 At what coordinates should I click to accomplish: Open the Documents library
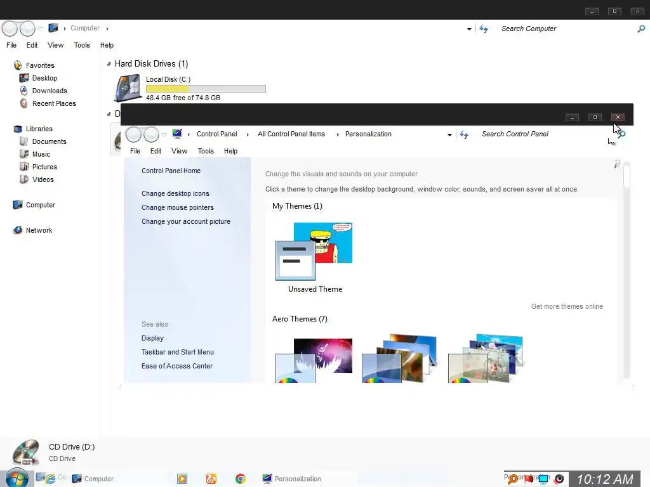tap(49, 141)
